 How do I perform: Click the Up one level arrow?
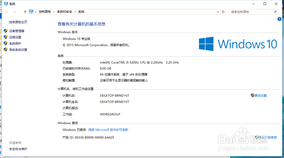(25, 12)
